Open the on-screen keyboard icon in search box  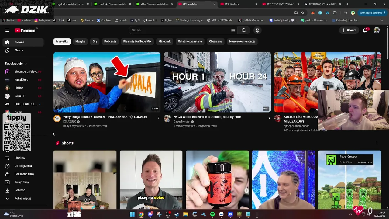pos(233,30)
